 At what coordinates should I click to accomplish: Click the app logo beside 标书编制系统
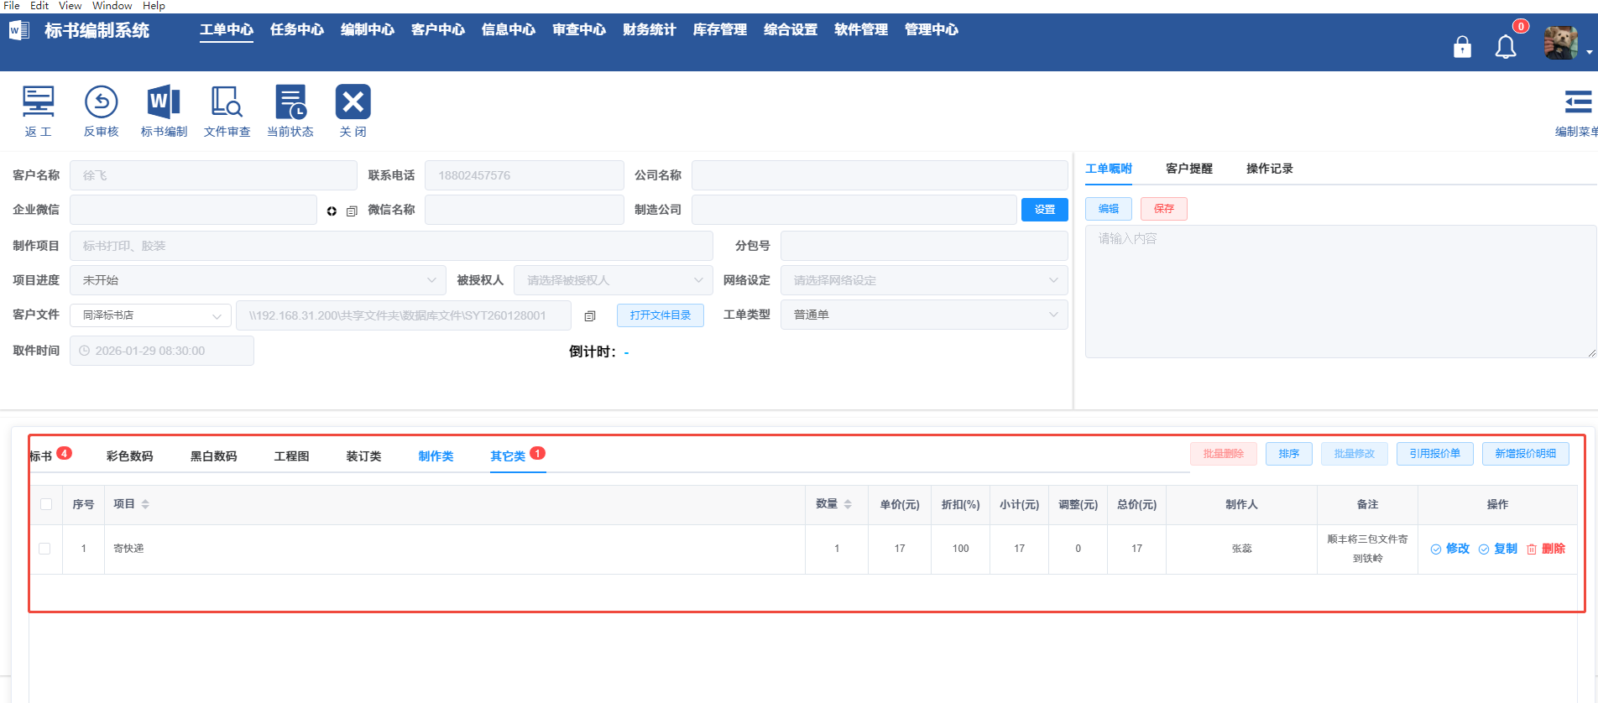[19, 31]
